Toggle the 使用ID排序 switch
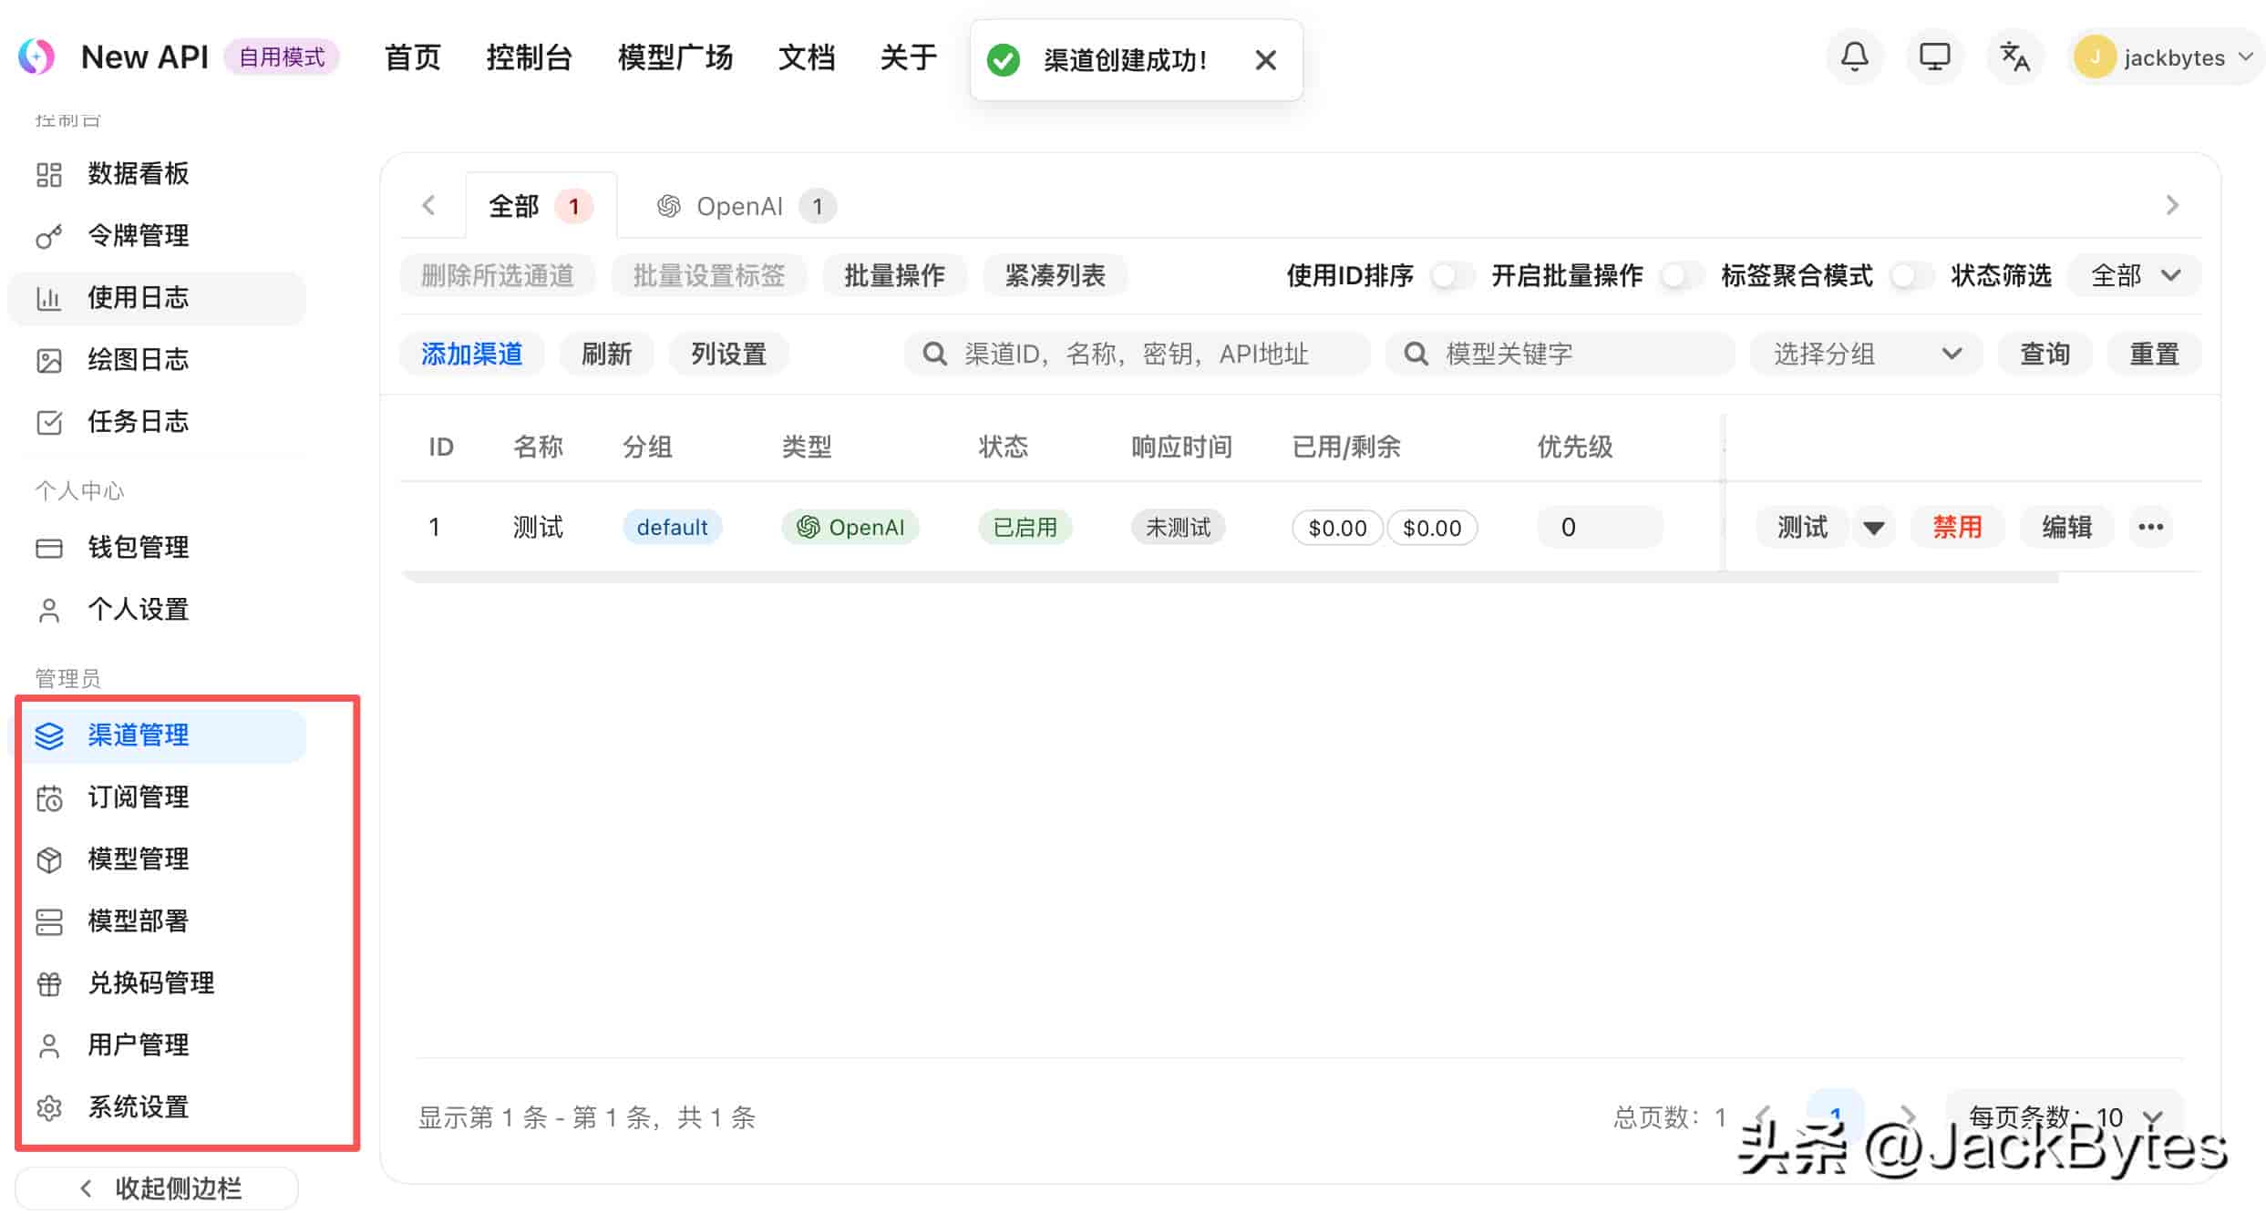The width and height of the screenshot is (2266, 1214). pos(1451,275)
